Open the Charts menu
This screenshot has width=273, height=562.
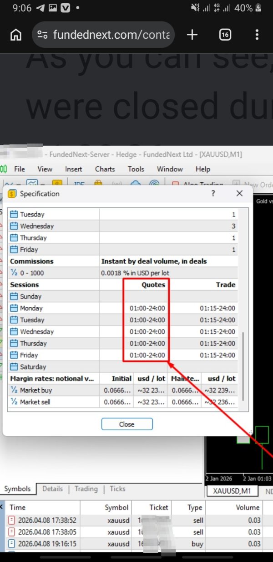pyautogui.click(x=105, y=169)
